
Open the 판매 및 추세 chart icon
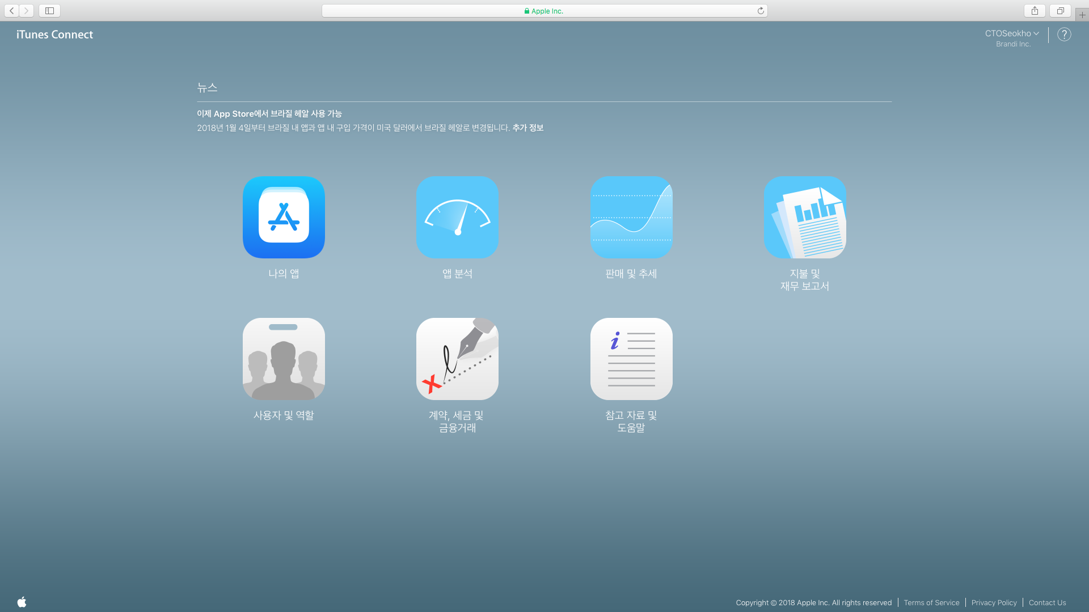[x=631, y=217]
